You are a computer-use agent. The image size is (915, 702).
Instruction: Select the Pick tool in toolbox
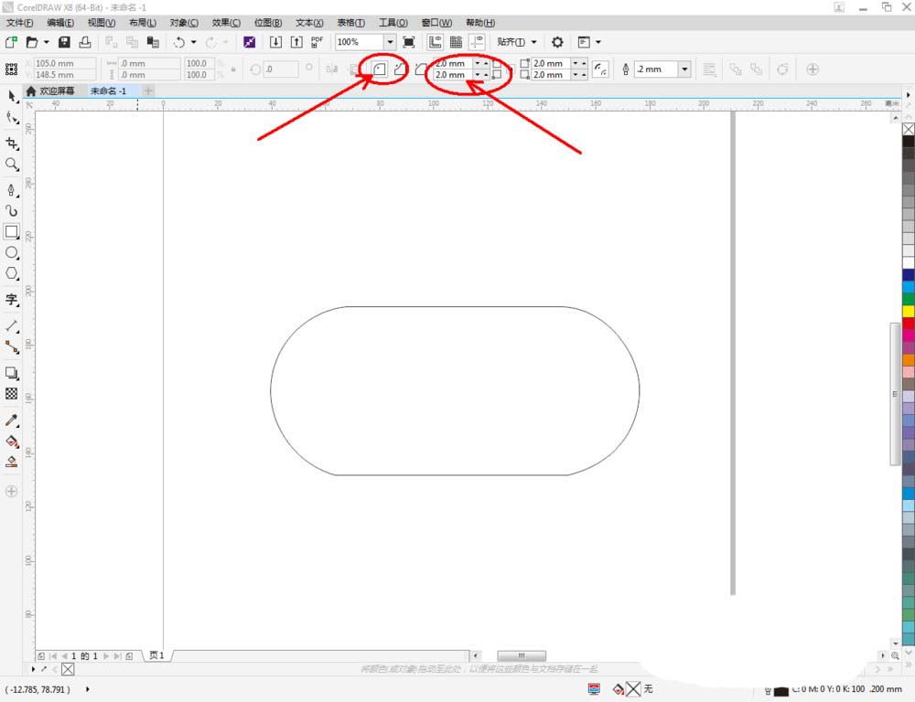coord(12,97)
